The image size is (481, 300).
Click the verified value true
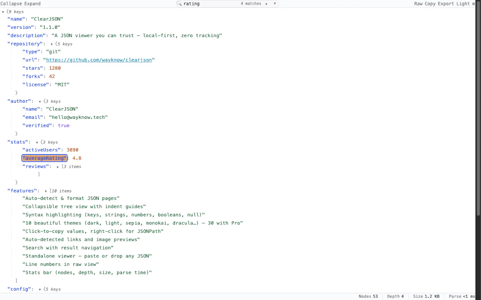(64, 126)
